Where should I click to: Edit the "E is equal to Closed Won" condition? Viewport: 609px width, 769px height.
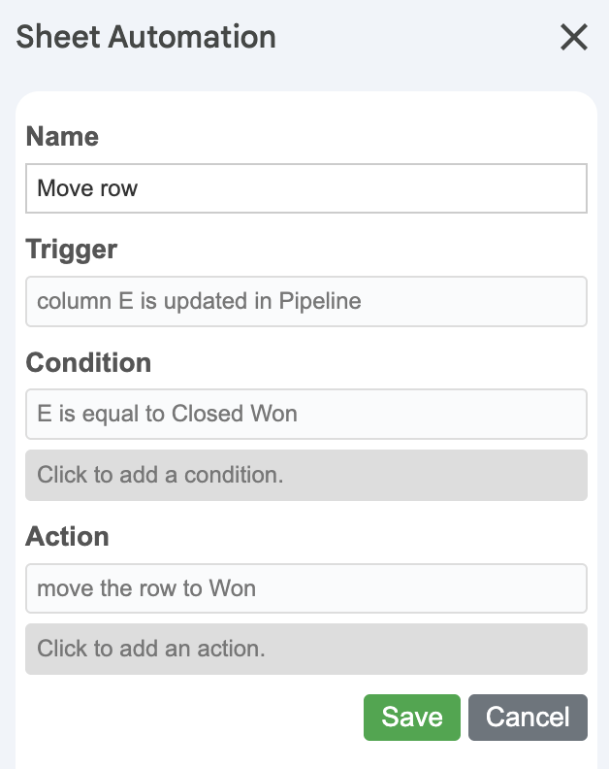(306, 415)
